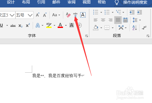Increase font size with grow-font icon
152x103 pixels.
click(38, 15)
